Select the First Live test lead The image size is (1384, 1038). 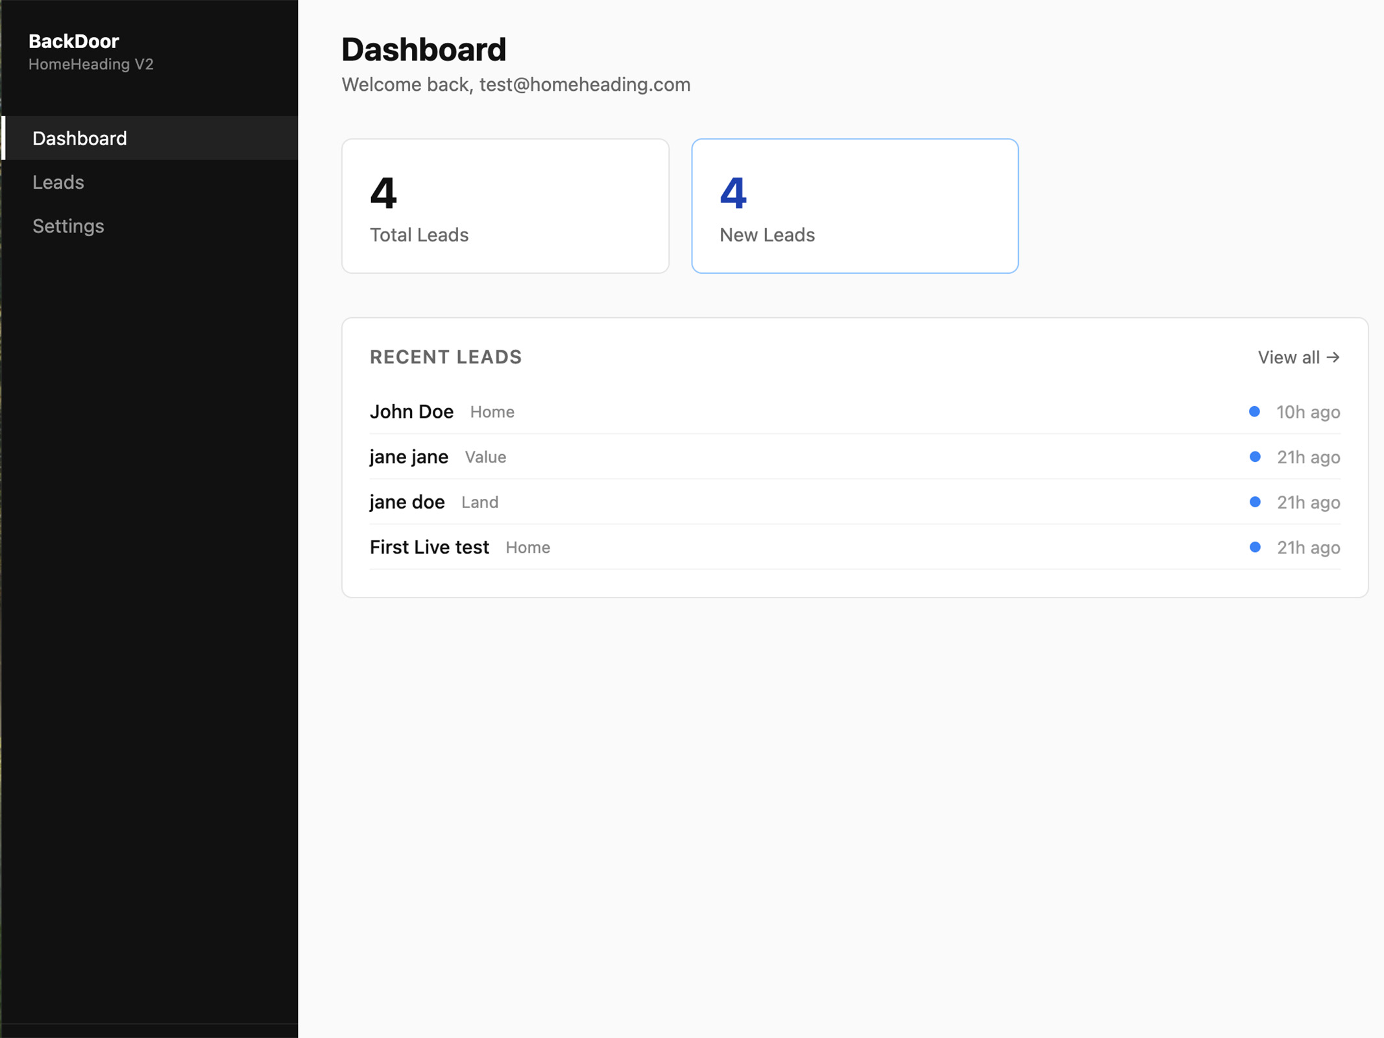pyautogui.click(x=430, y=547)
